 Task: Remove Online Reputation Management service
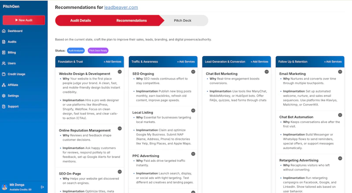pos(120,128)
